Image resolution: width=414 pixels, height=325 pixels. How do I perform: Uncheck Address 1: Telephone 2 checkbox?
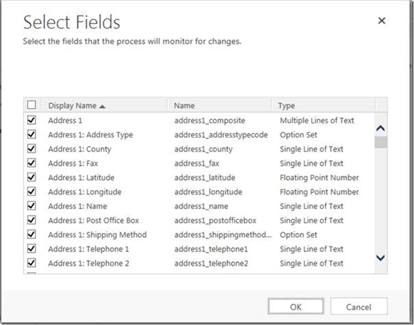[32, 263]
